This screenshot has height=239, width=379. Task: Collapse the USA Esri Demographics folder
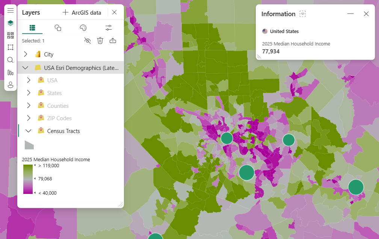point(26,68)
